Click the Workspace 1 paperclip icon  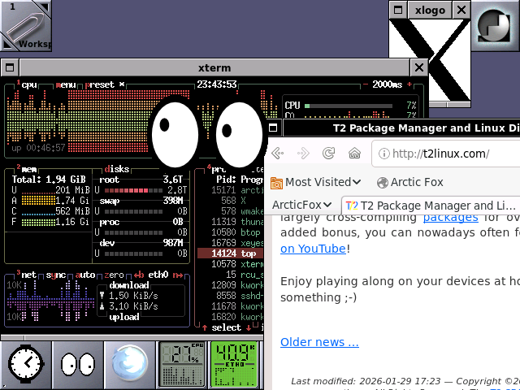[x=26, y=26]
